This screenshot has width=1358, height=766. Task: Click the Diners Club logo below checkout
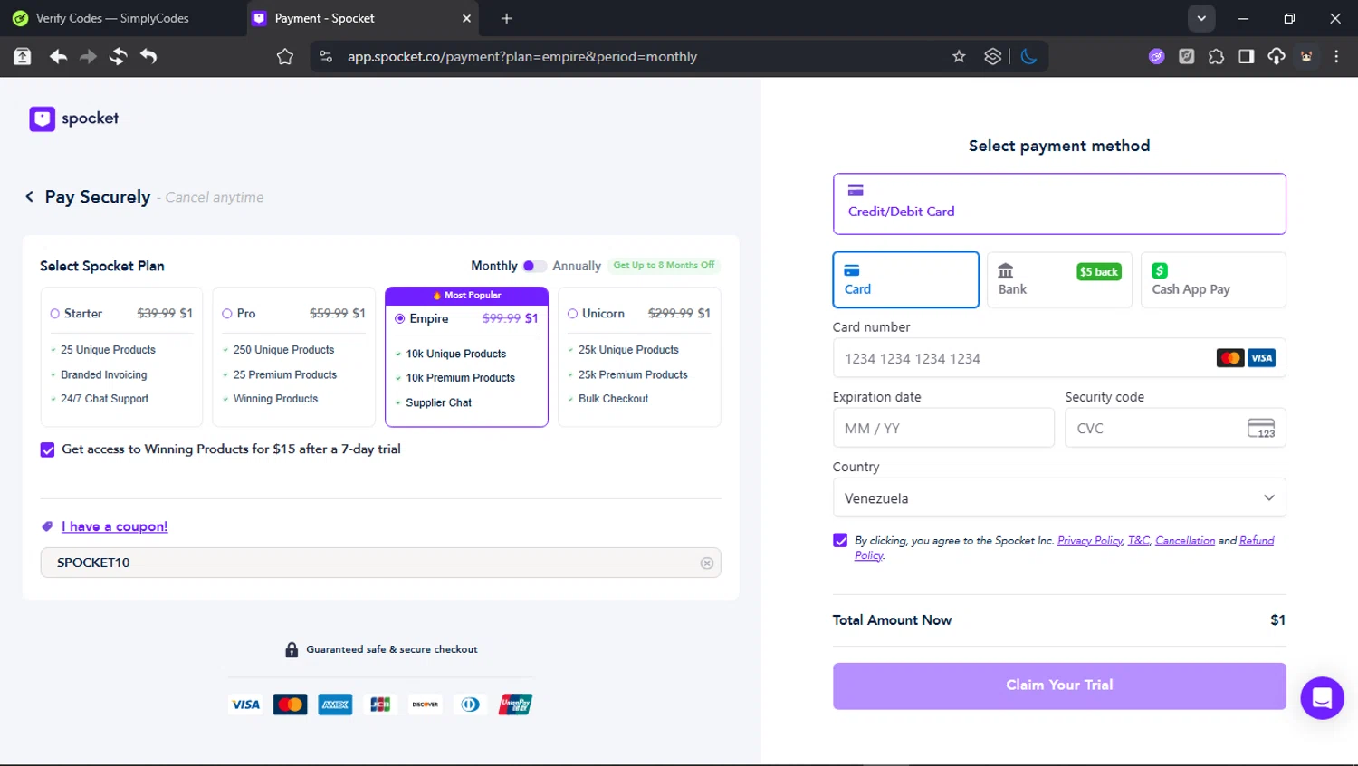coord(470,705)
